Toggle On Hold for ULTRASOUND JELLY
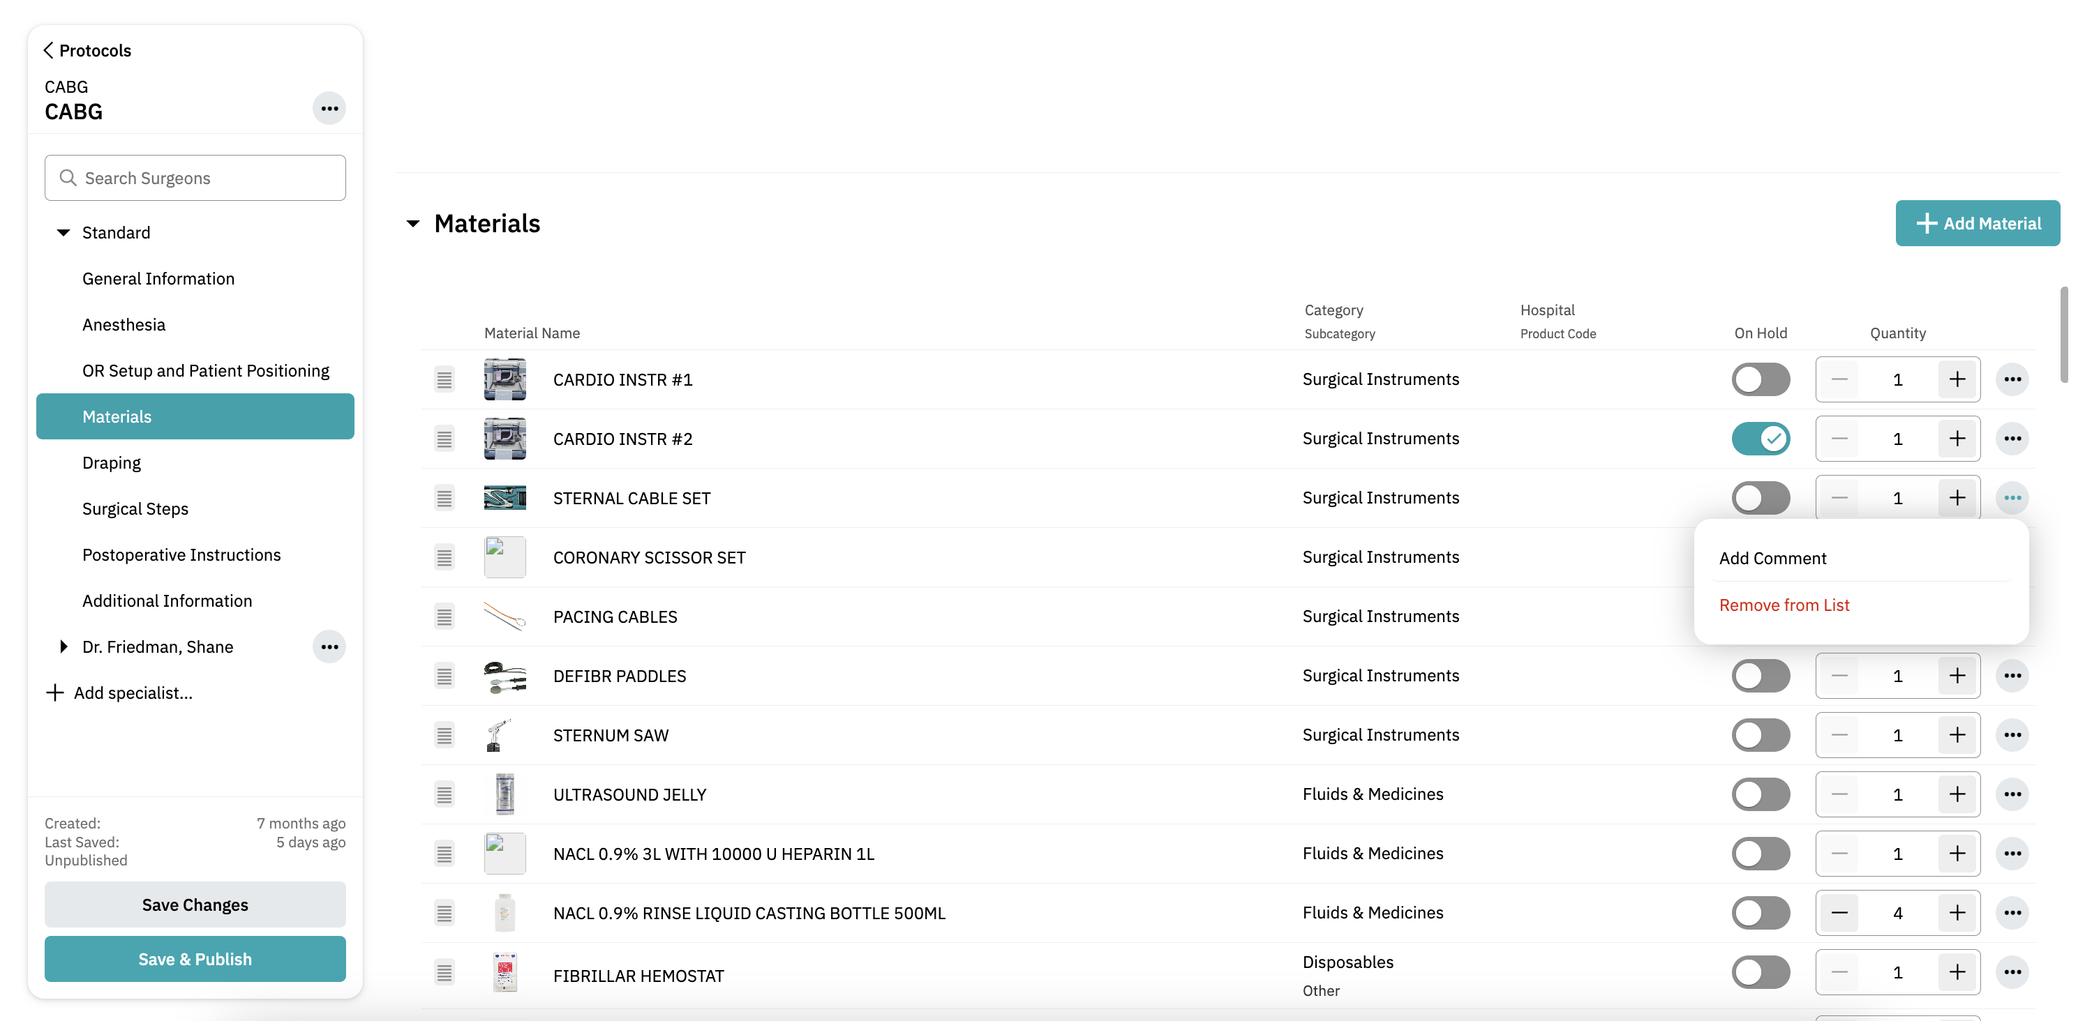 coord(1761,794)
